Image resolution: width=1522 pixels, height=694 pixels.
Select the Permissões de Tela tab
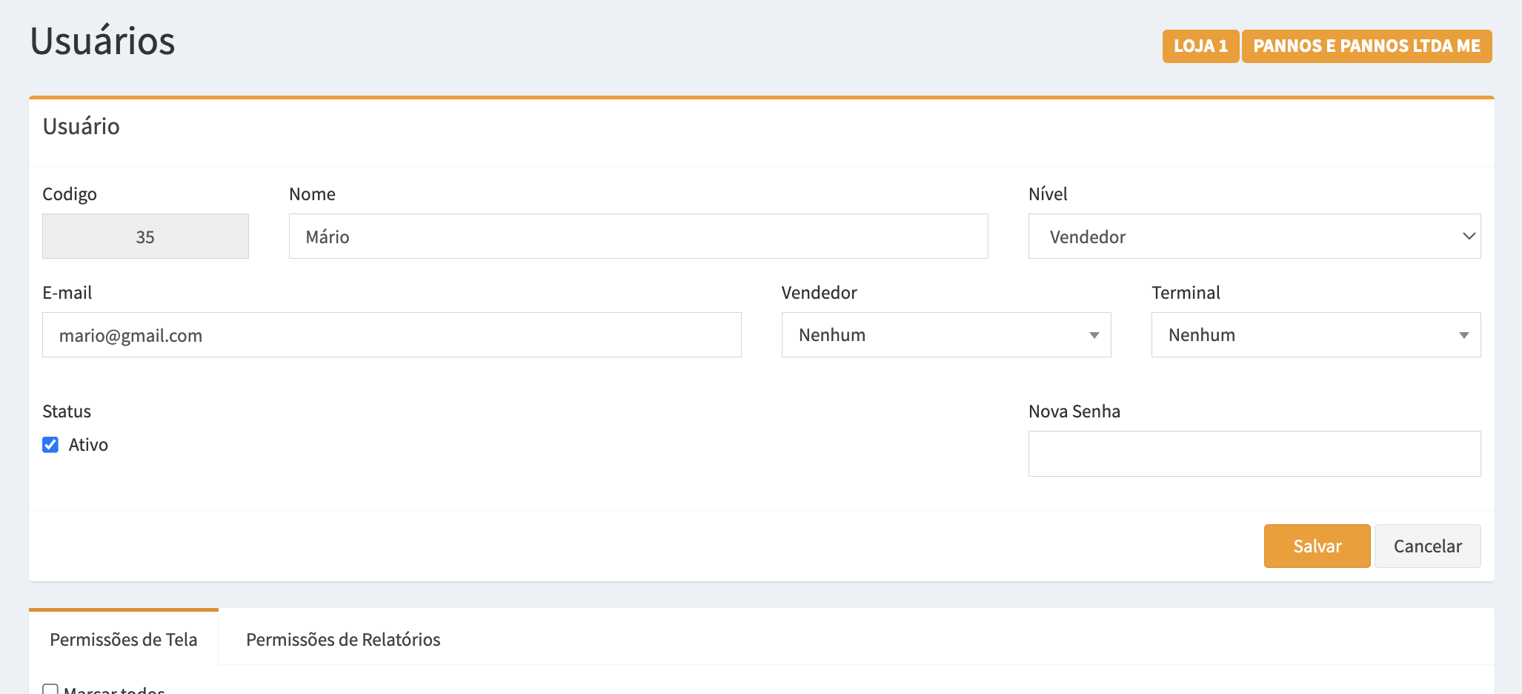(124, 639)
